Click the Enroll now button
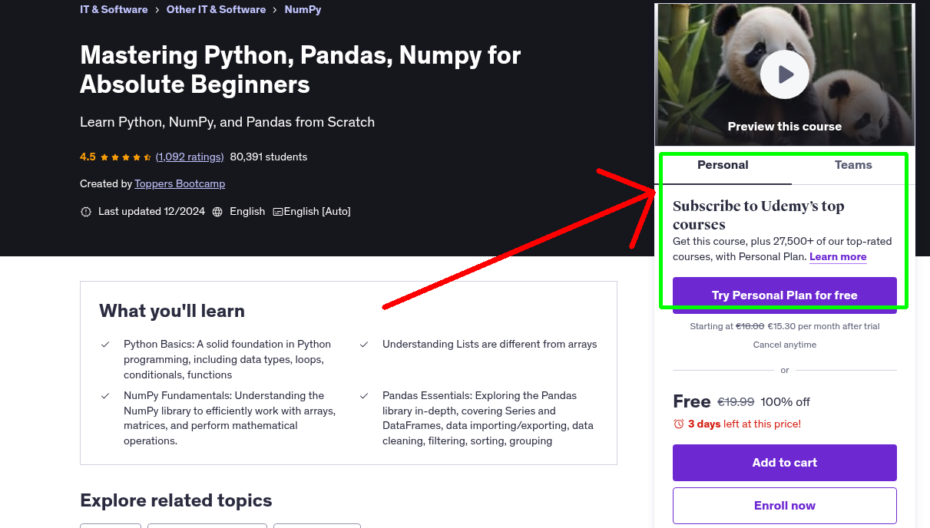The width and height of the screenshot is (930, 528). tap(784, 506)
